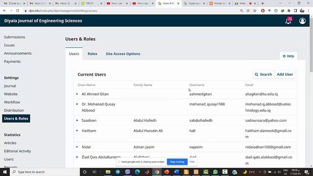
Task: Switch to the Roles tab
Action: pyautogui.click(x=92, y=54)
